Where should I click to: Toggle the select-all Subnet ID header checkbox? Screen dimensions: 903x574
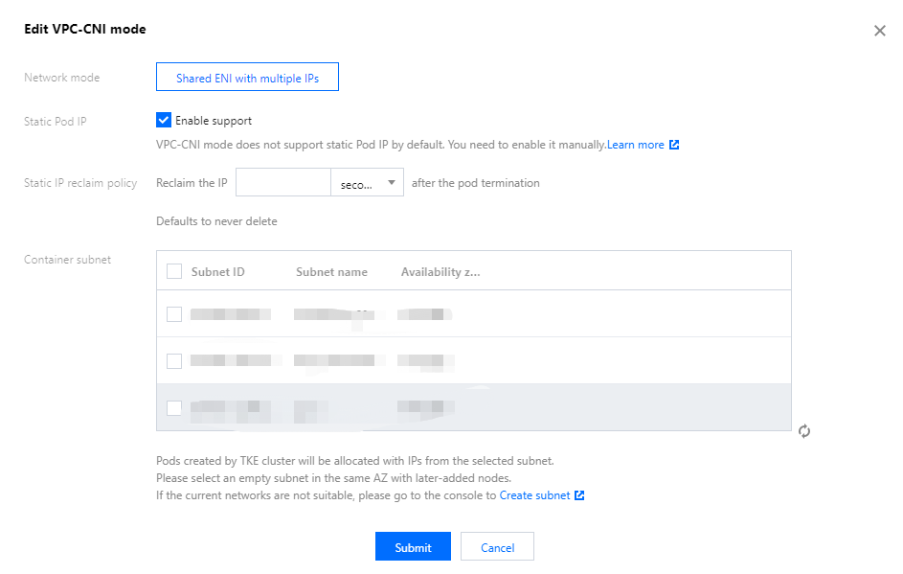pos(174,271)
